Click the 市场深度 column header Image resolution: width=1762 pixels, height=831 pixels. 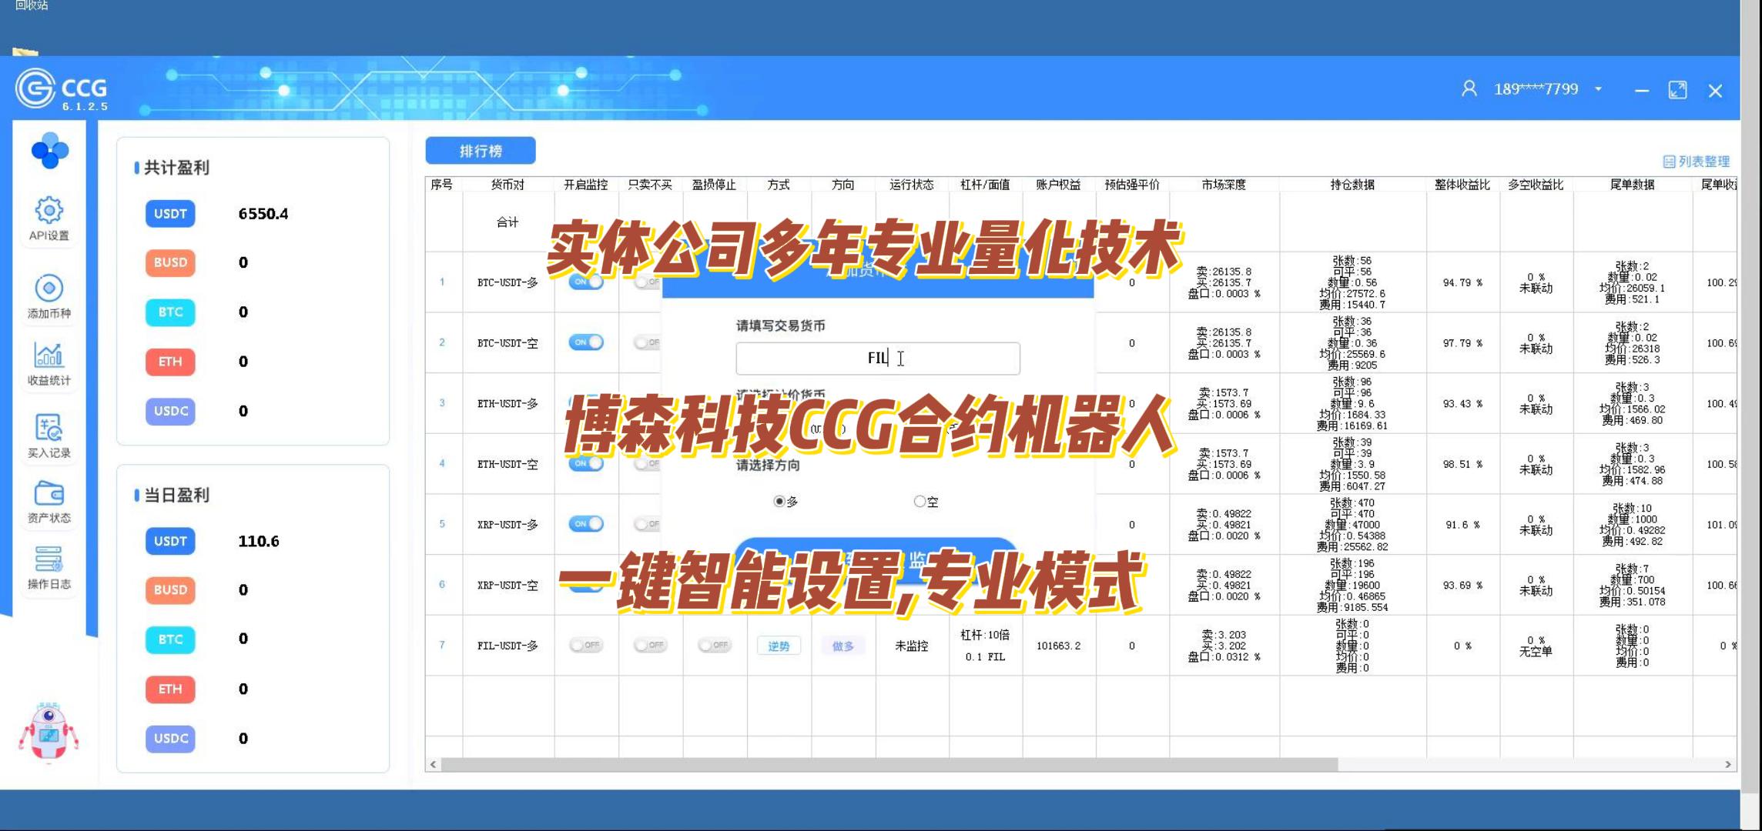tap(1224, 185)
